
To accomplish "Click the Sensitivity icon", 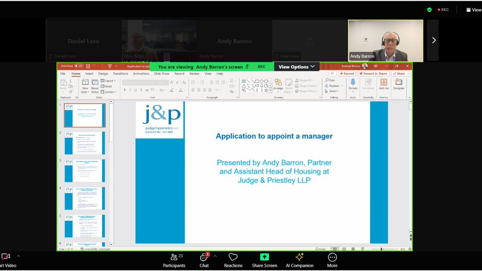I will [x=368, y=82].
